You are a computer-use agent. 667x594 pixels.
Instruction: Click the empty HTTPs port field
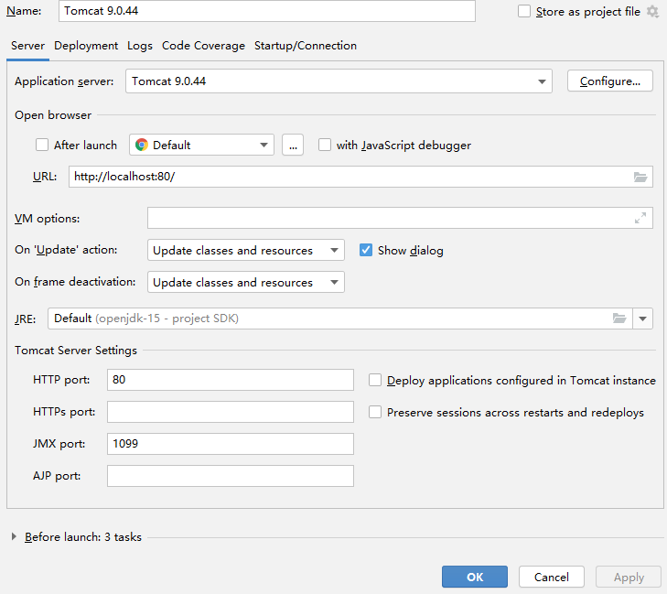point(231,412)
